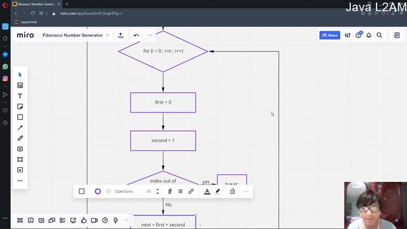Open the timer tool
Screen dimensions: 407x229
pos(105,221)
